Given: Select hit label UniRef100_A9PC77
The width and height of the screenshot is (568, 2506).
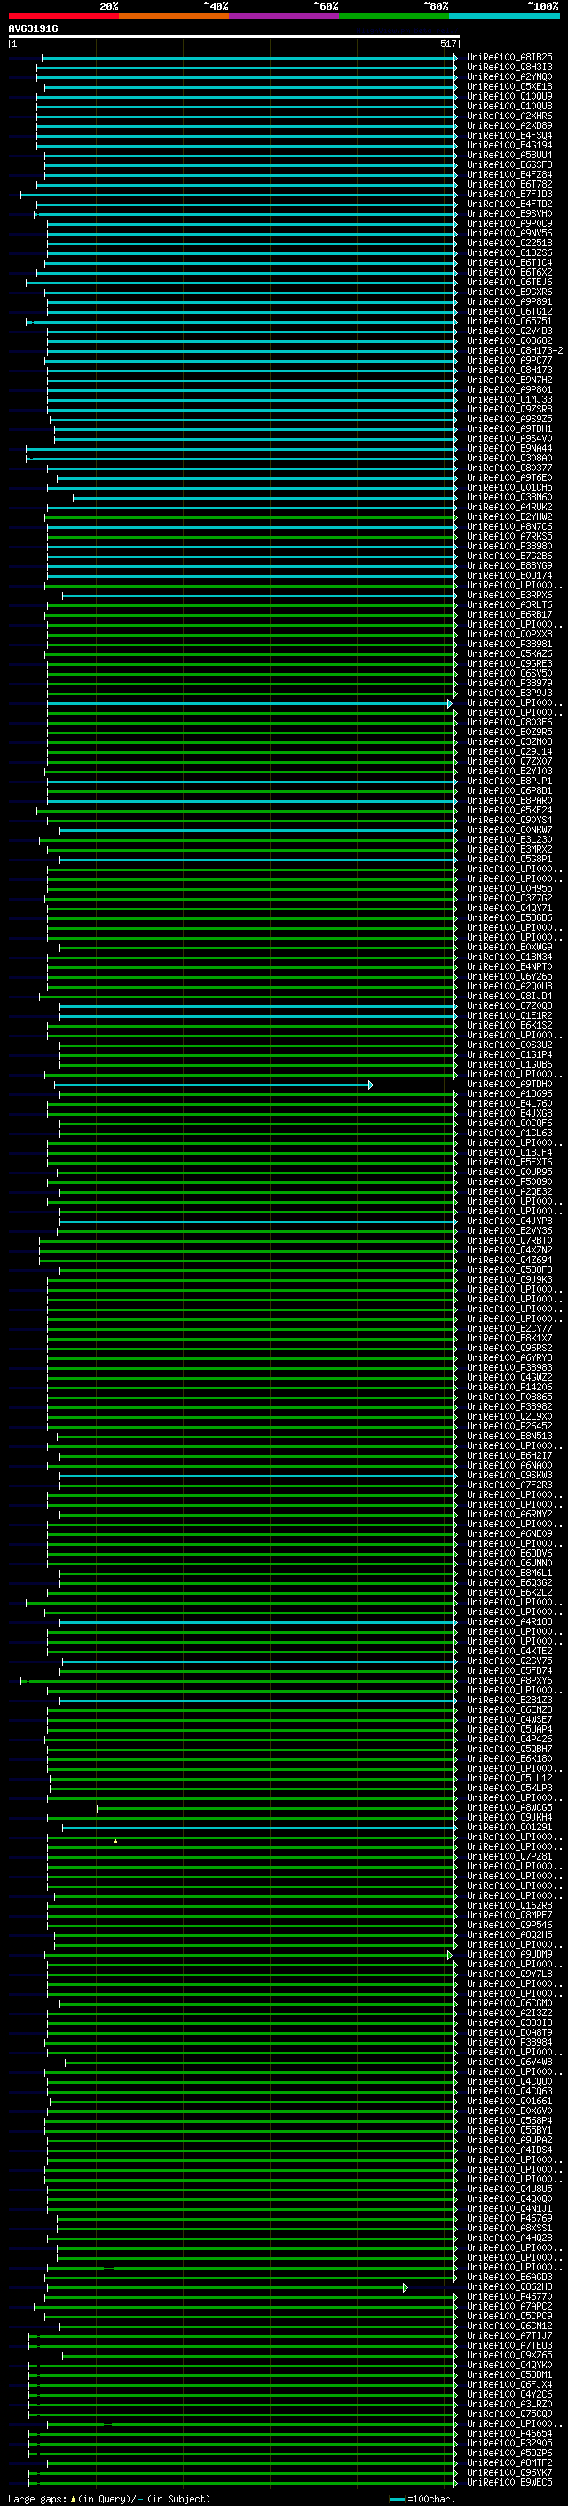Looking at the screenshot, I should [509, 360].
